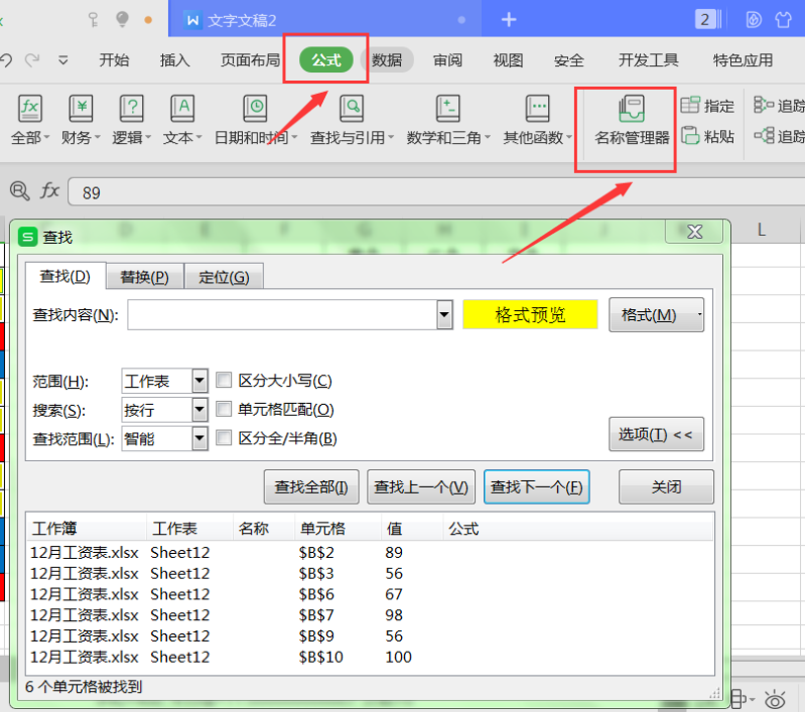Select the result row $B$2 with value 89
This screenshot has height=712, width=805.
(369, 552)
